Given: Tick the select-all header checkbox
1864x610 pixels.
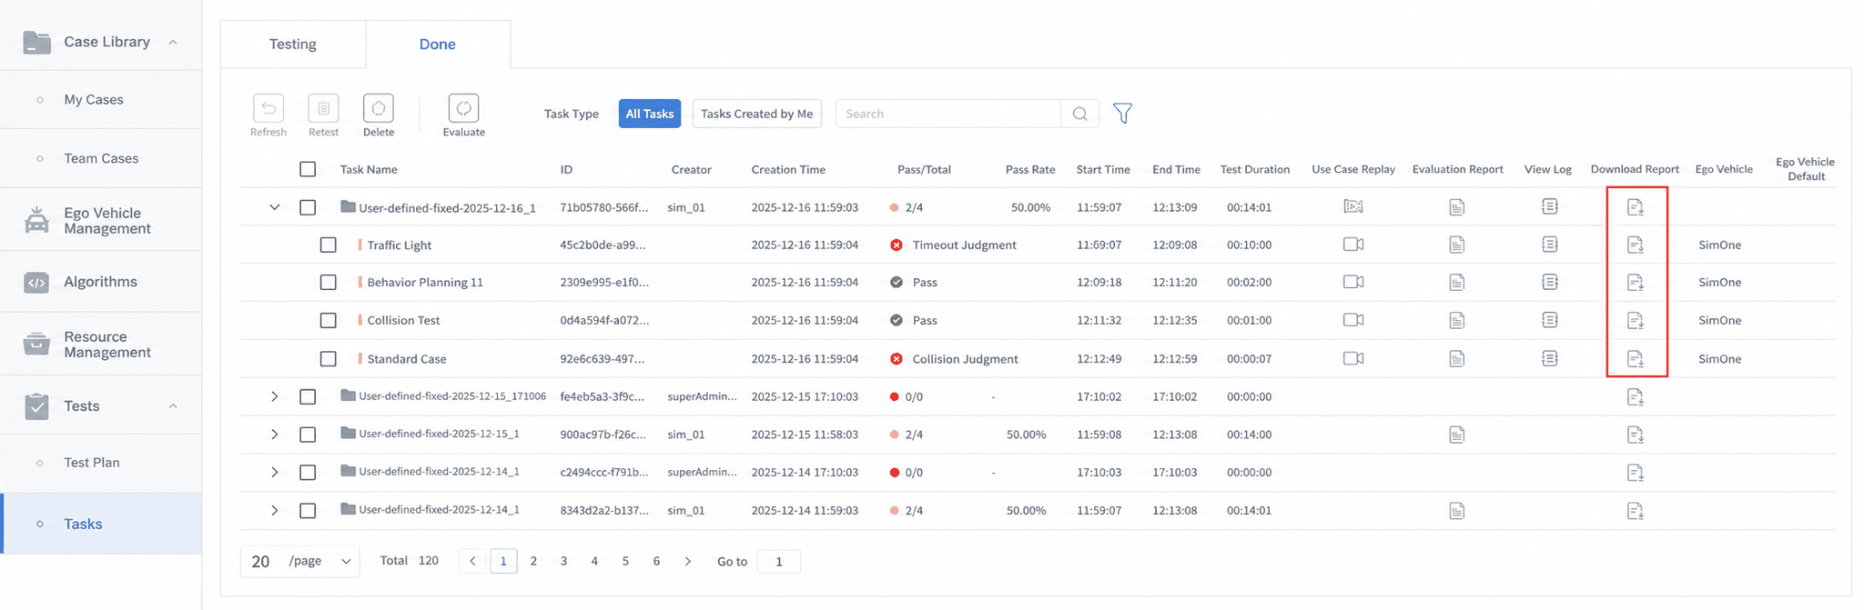Looking at the screenshot, I should click(x=308, y=169).
